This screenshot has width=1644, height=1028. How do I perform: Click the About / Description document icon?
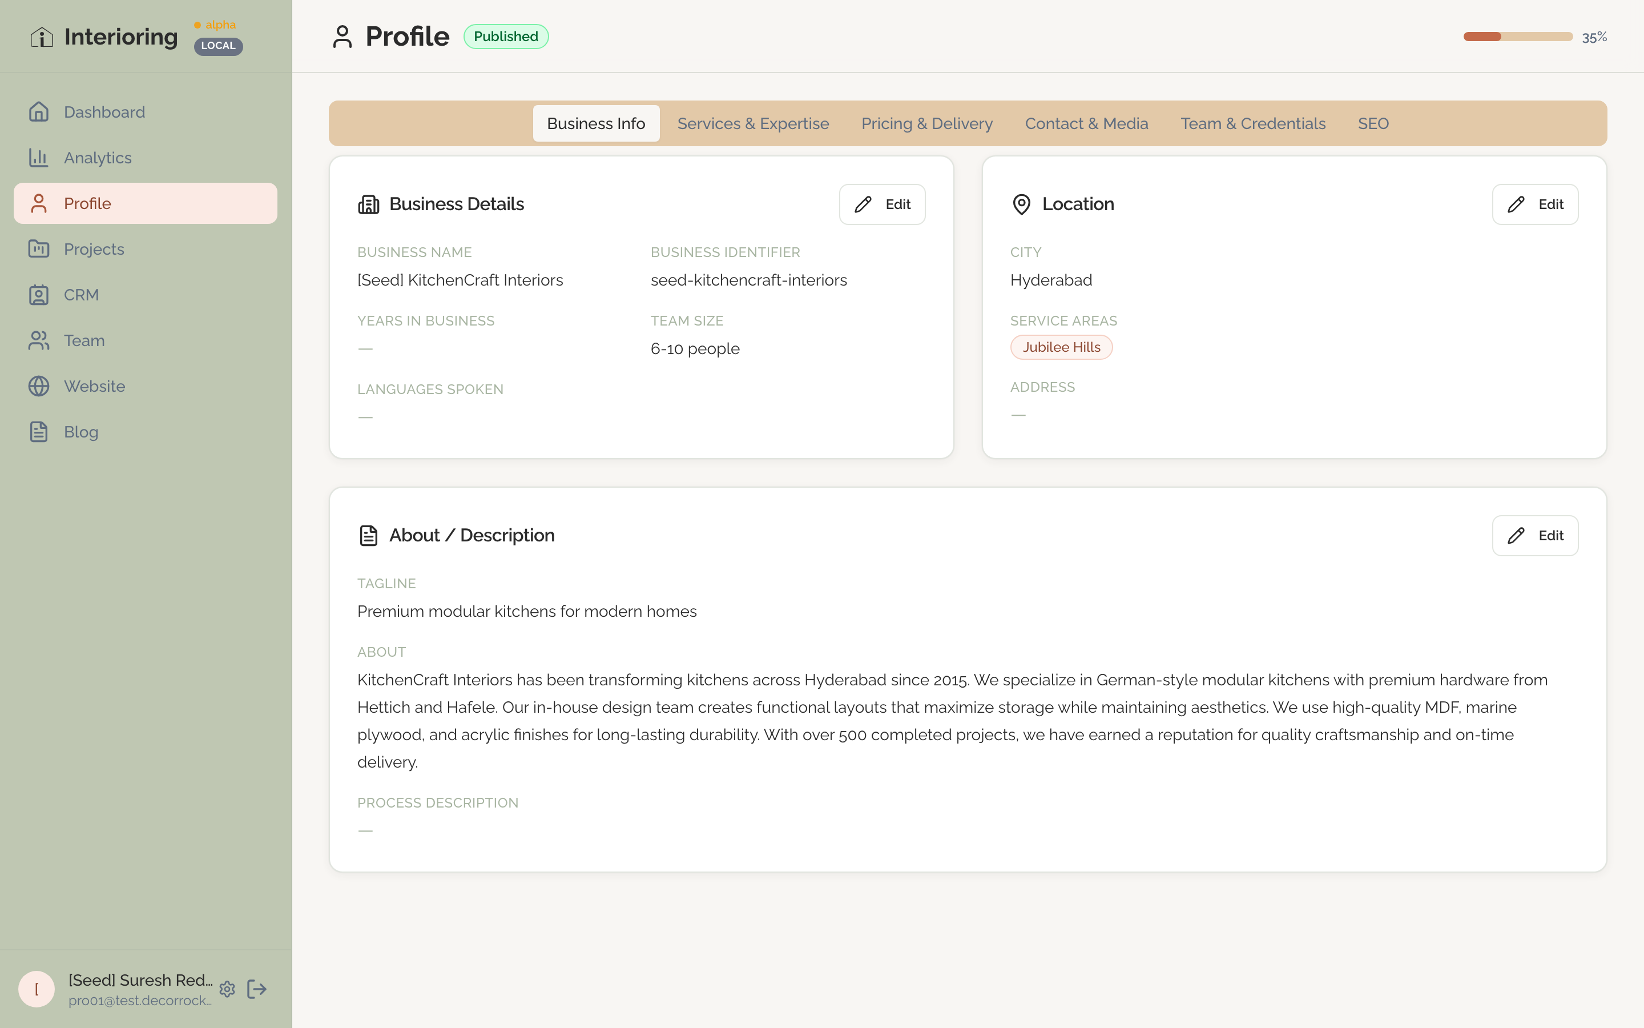[368, 536]
